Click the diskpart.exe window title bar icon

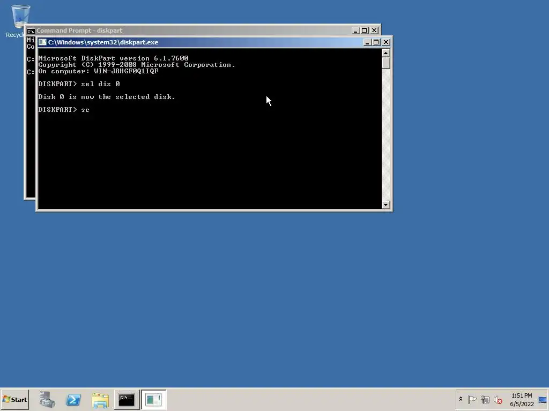[42, 42]
